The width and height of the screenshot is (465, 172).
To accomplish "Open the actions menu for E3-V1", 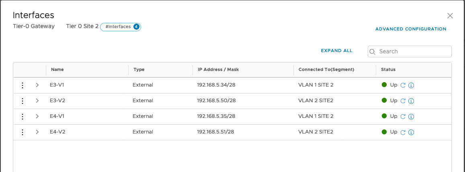I will pos(23,85).
